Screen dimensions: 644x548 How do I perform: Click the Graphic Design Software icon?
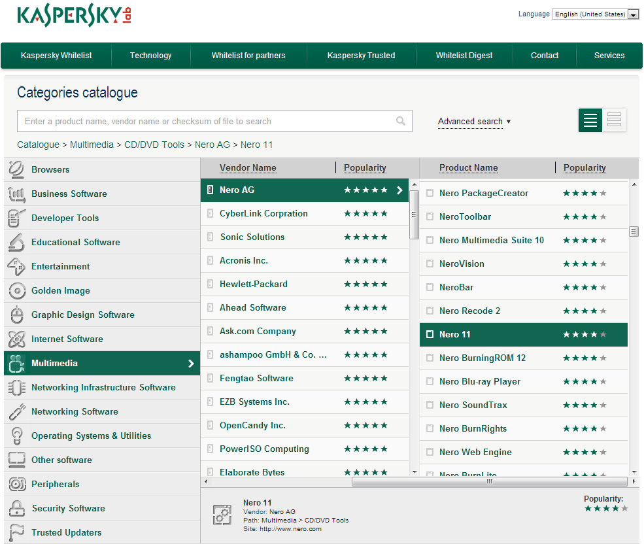(x=17, y=315)
